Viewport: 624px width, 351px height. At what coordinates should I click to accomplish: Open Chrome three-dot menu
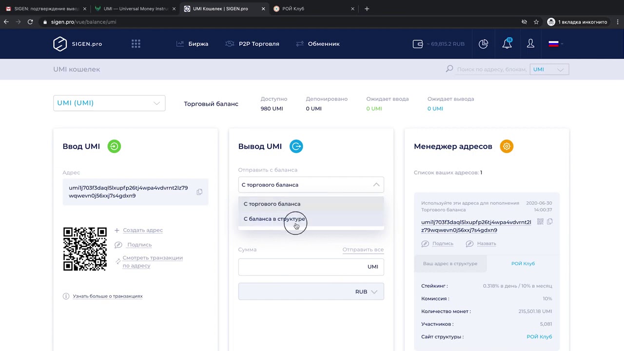[x=618, y=22]
